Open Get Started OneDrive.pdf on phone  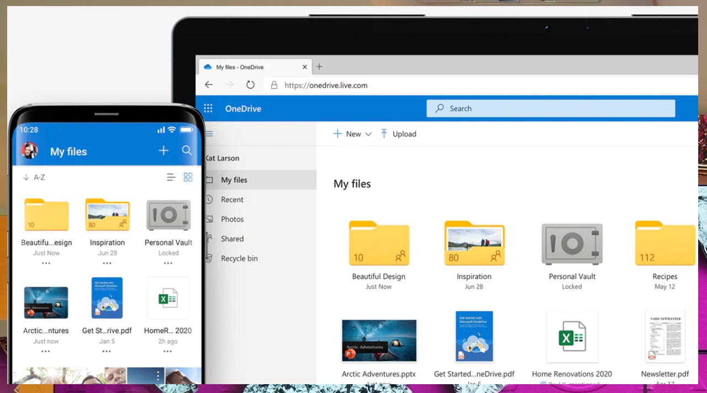[107, 298]
